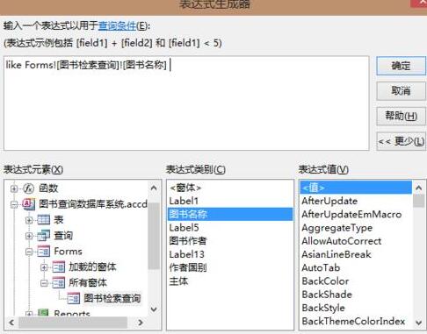This screenshot has width=427, height=334.
Task: Collapse the 所有窗体 node
Action: tap(44, 283)
